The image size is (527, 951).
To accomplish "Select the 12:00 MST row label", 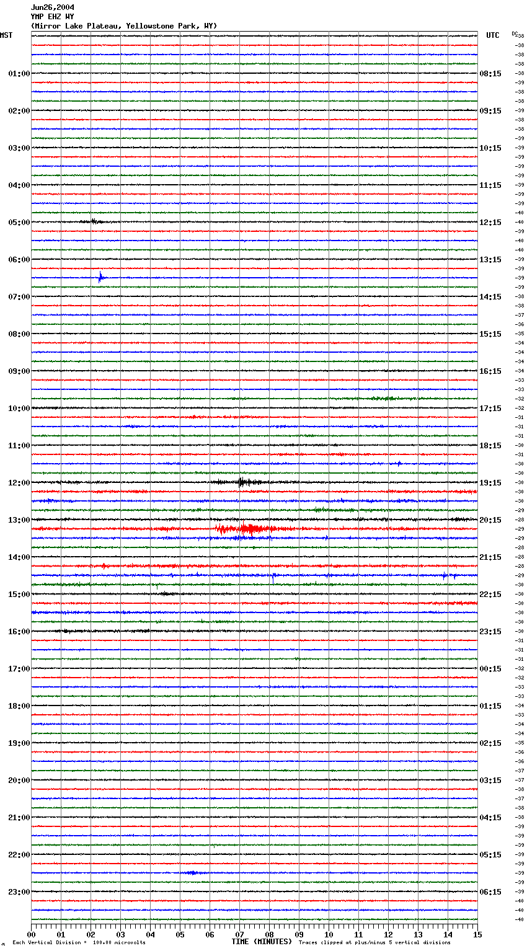I will [19, 483].
